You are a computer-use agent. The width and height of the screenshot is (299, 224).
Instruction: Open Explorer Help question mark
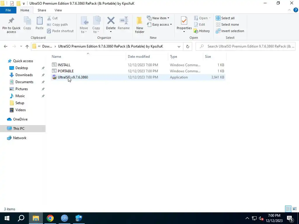click(295, 10)
